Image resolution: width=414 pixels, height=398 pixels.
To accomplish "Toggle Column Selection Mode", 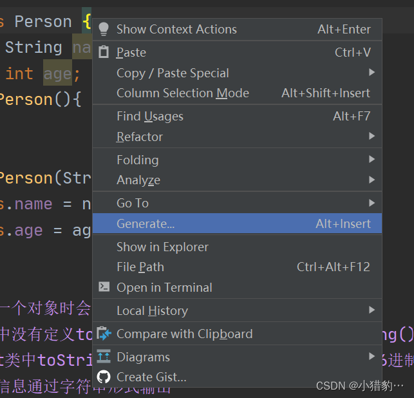I will coord(183,93).
